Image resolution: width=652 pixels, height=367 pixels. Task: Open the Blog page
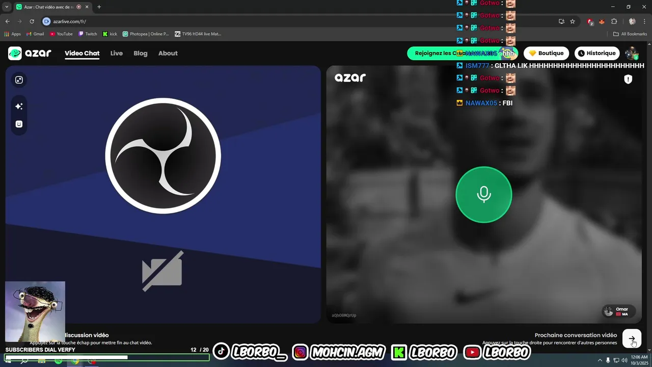click(x=141, y=54)
